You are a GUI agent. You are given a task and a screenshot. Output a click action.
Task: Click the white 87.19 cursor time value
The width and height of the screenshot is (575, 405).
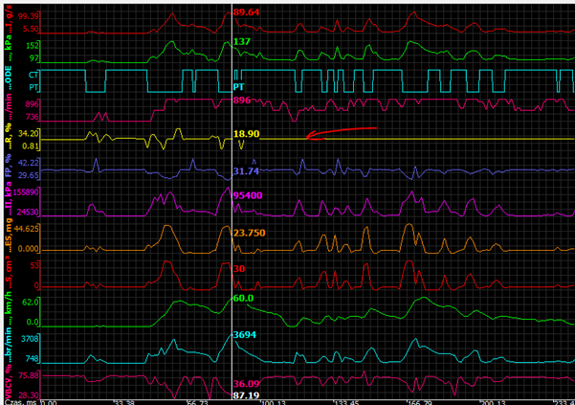click(246, 394)
